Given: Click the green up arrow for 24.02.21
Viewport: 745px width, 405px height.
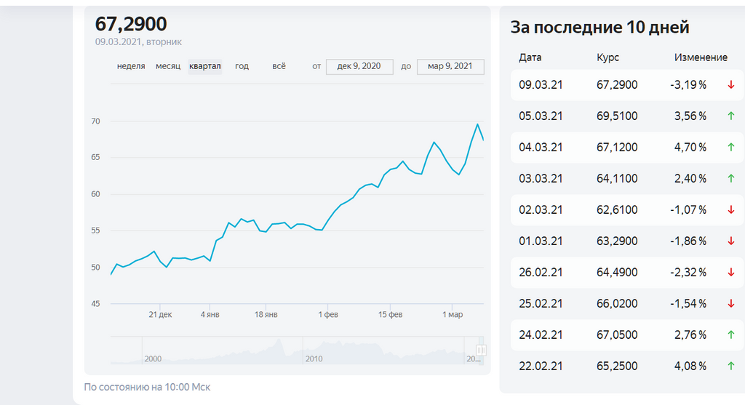Looking at the screenshot, I should tap(730, 335).
